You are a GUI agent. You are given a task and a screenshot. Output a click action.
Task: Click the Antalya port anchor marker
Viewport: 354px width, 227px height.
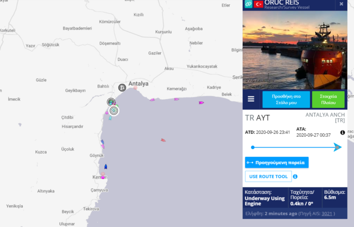pos(122,87)
